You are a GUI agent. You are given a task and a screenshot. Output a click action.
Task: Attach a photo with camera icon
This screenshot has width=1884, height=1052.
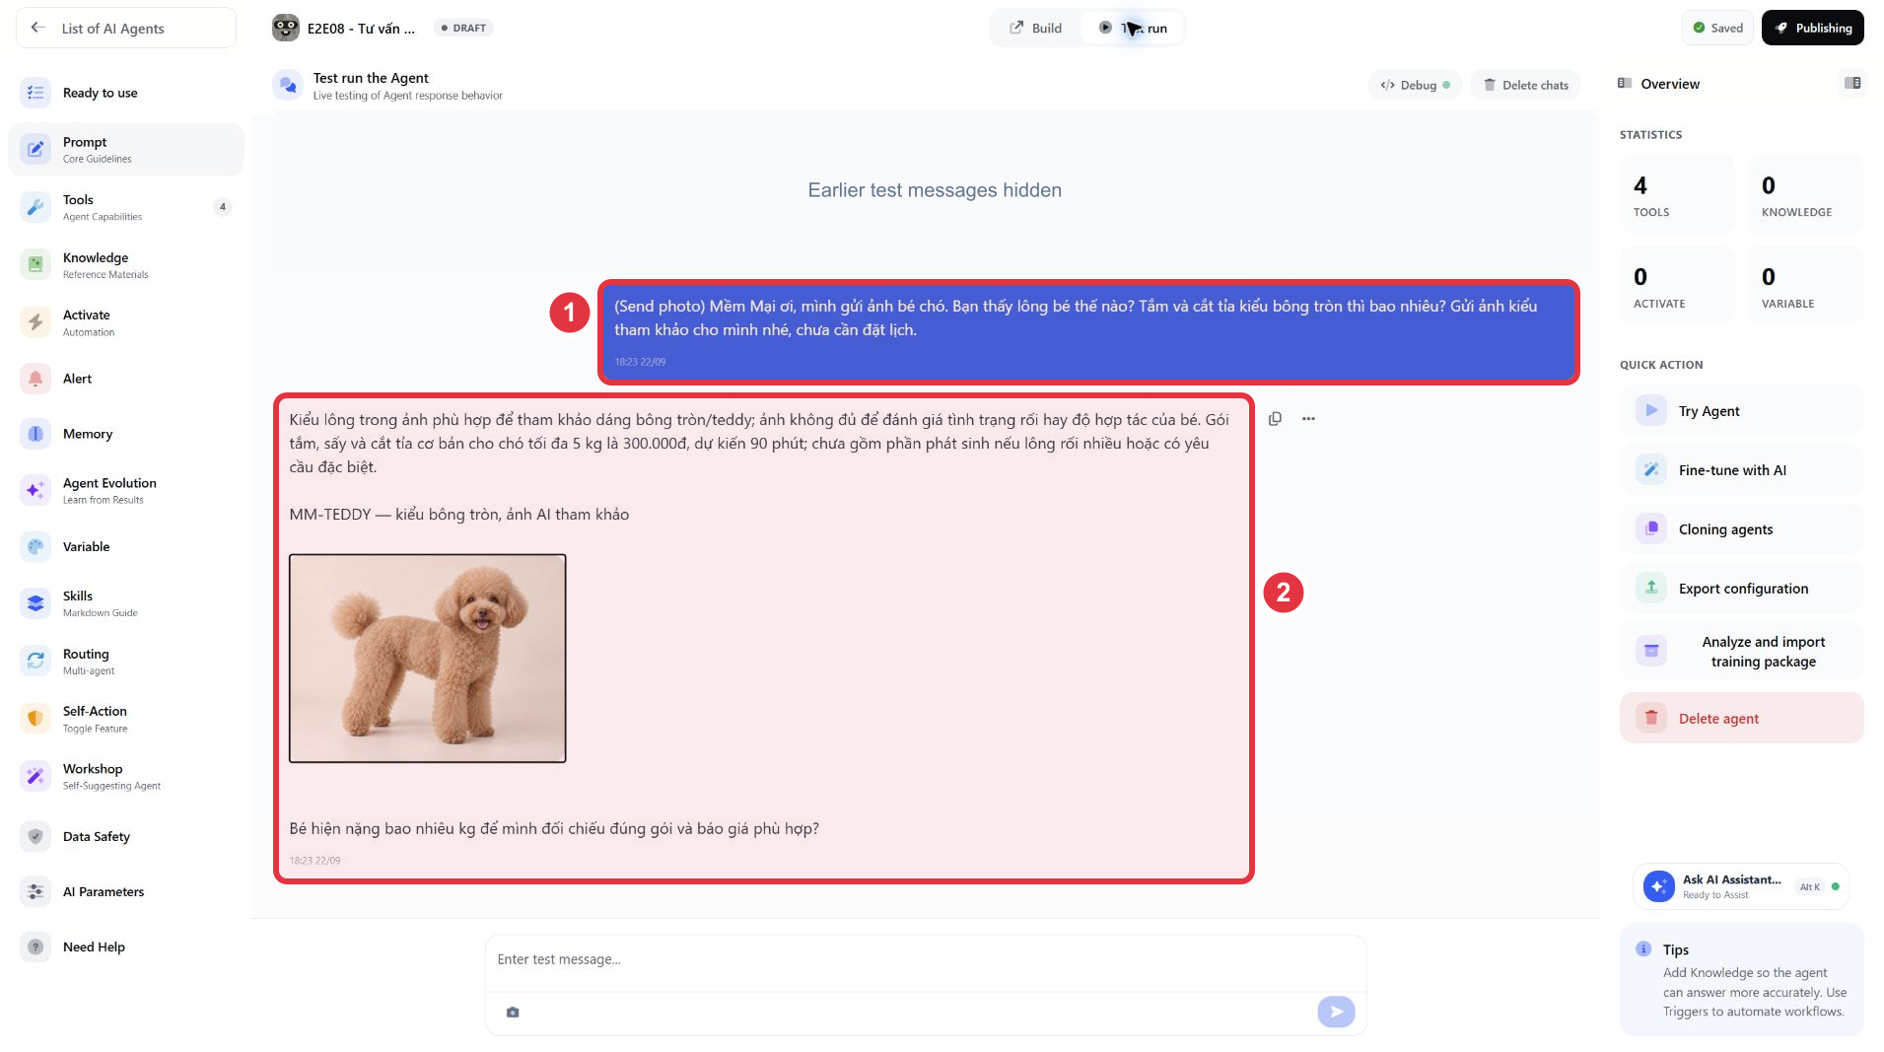point(513,1012)
